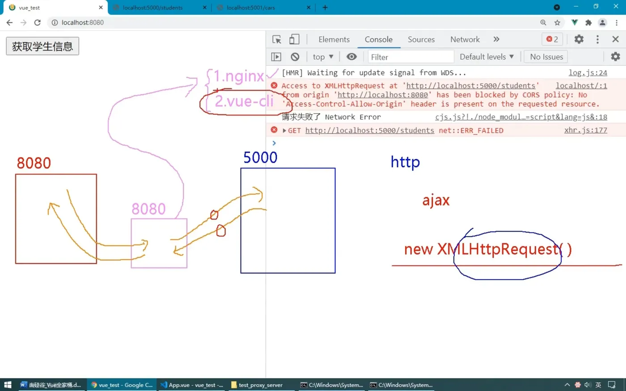Open the Default levels dropdown
The image size is (626, 391).
tap(486, 57)
